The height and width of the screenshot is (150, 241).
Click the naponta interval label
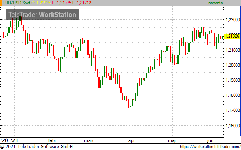pyautogui.click(x=216, y=3)
